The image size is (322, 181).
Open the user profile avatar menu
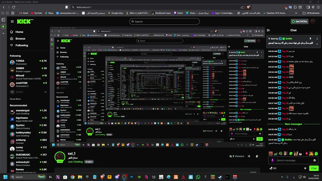[x=313, y=21]
